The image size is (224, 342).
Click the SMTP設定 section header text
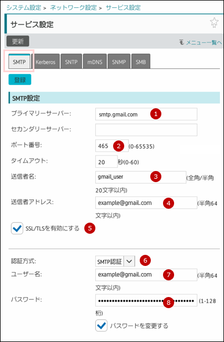pyautogui.click(x=26, y=98)
